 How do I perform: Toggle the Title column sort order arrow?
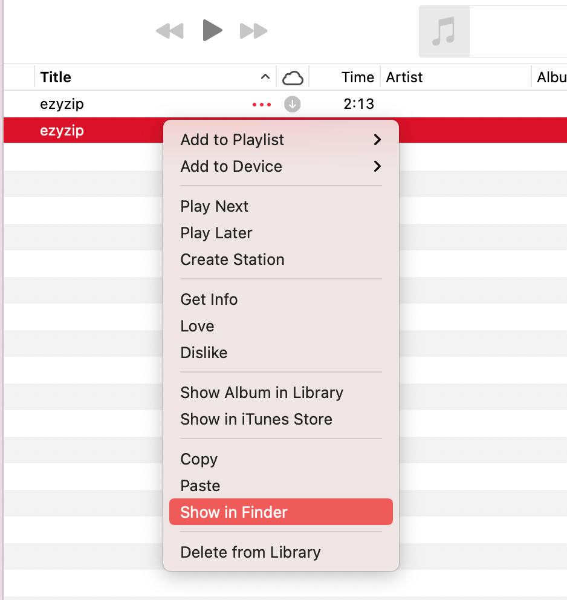[x=265, y=77]
